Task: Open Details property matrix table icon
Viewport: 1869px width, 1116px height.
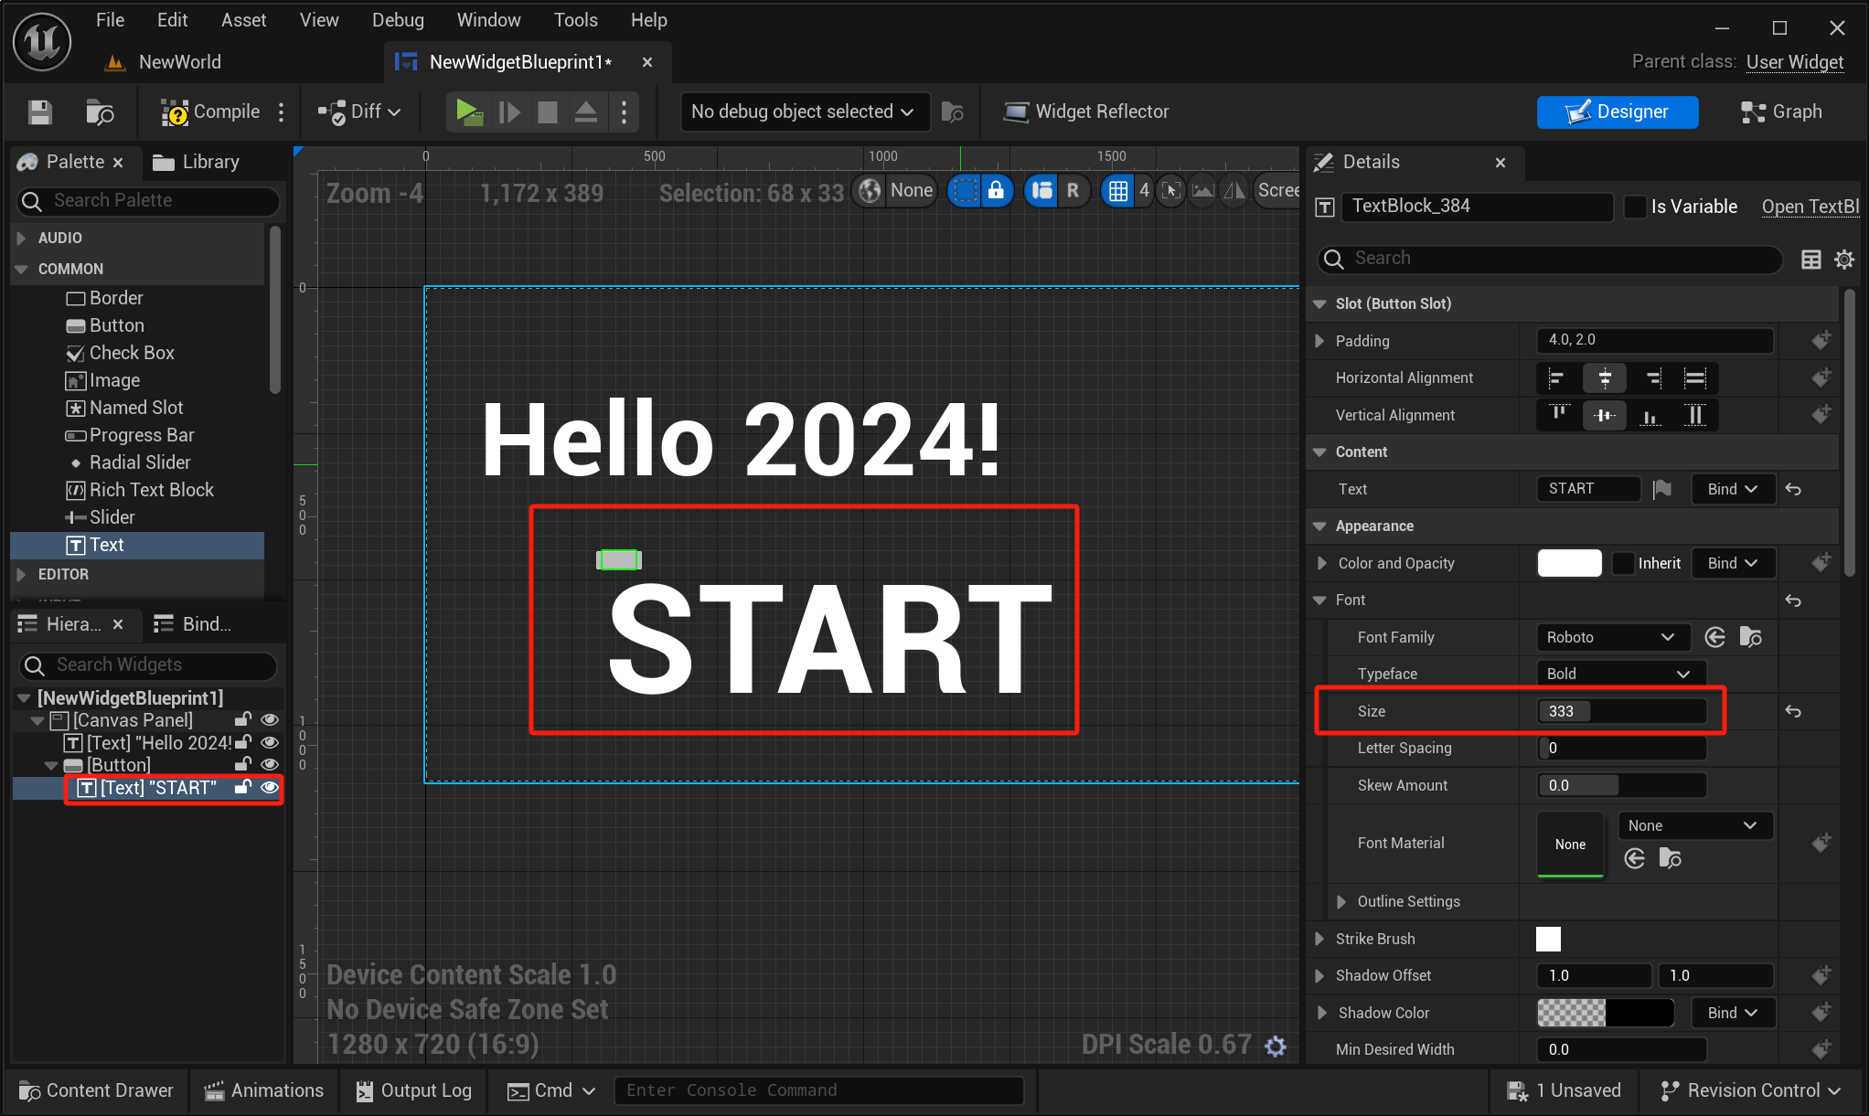Action: tap(1810, 260)
